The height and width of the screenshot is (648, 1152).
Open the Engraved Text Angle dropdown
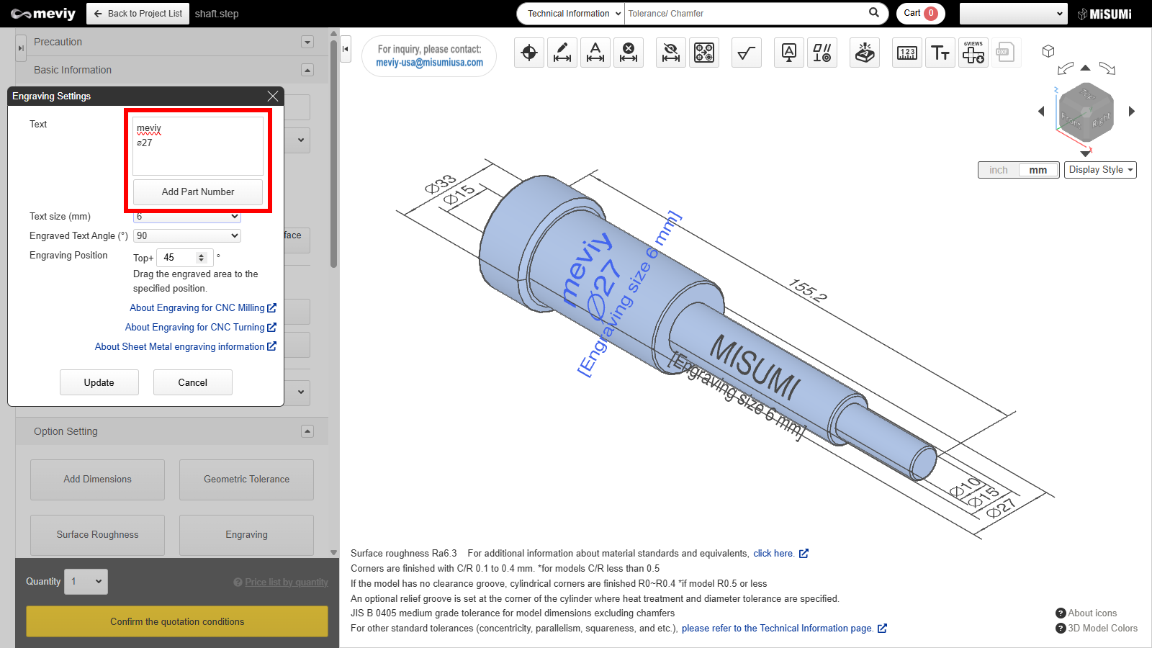187,235
